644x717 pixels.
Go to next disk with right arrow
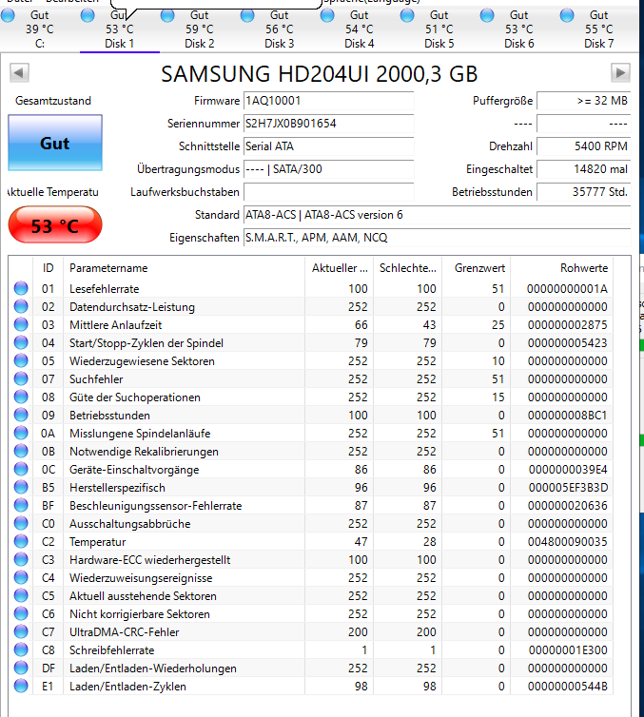(x=620, y=72)
